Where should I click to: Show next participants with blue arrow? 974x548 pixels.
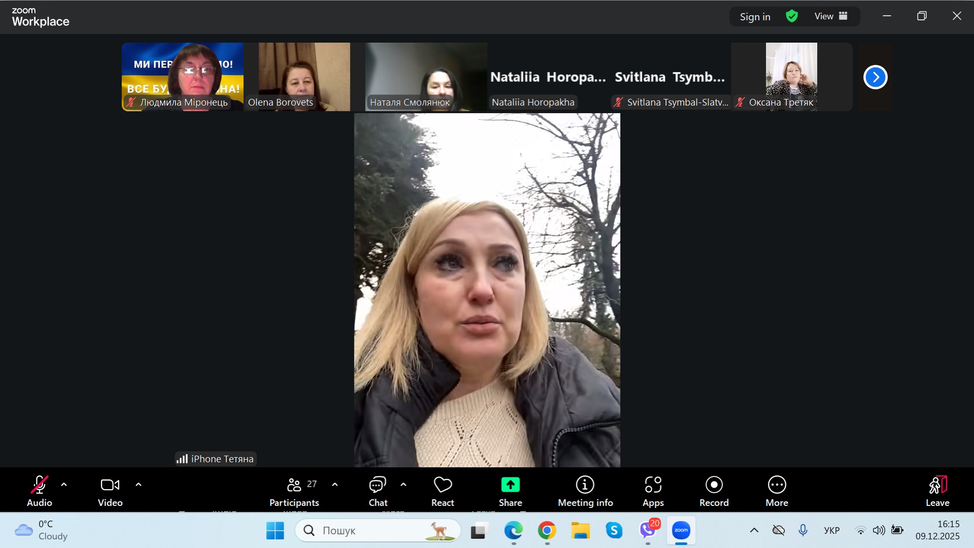tap(875, 77)
